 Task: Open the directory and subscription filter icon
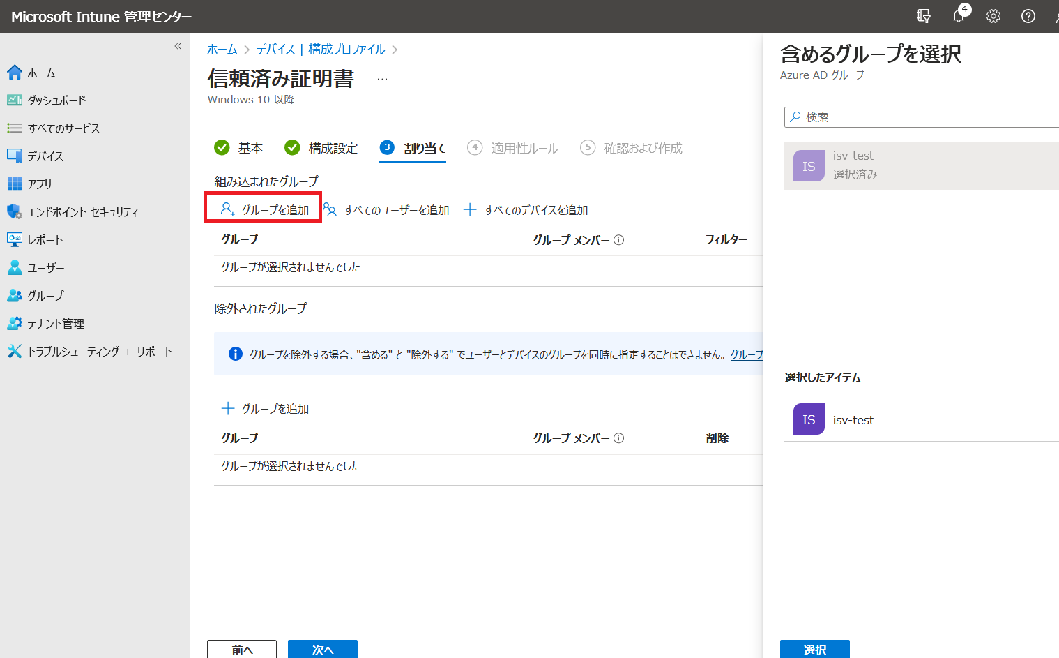(924, 16)
